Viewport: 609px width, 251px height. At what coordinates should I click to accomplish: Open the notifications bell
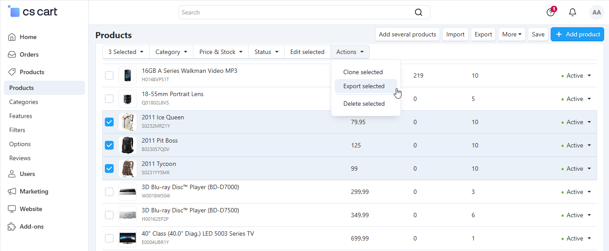click(x=573, y=12)
